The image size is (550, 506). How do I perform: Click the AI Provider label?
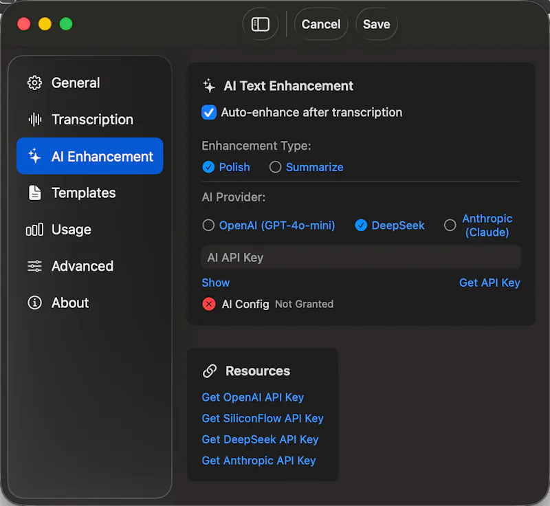(x=234, y=197)
